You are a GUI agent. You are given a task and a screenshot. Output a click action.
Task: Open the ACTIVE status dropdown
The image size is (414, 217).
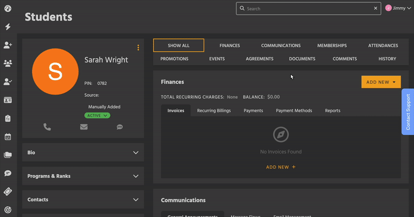(97, 116)
